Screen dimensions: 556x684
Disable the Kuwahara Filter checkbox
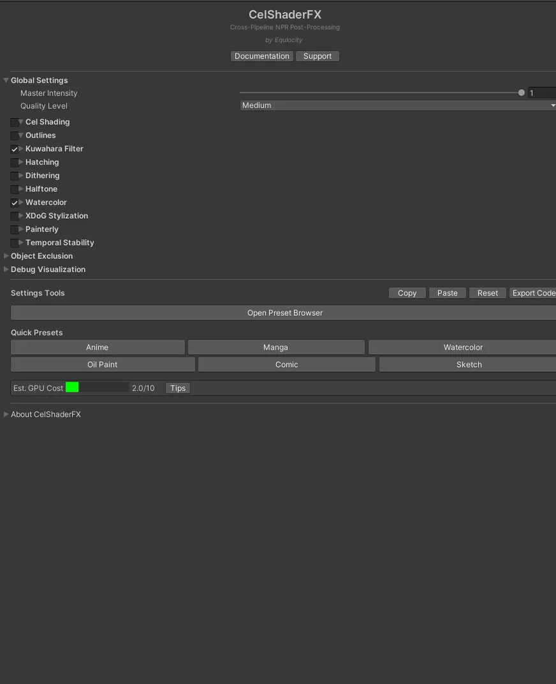(x=15, y=149)
